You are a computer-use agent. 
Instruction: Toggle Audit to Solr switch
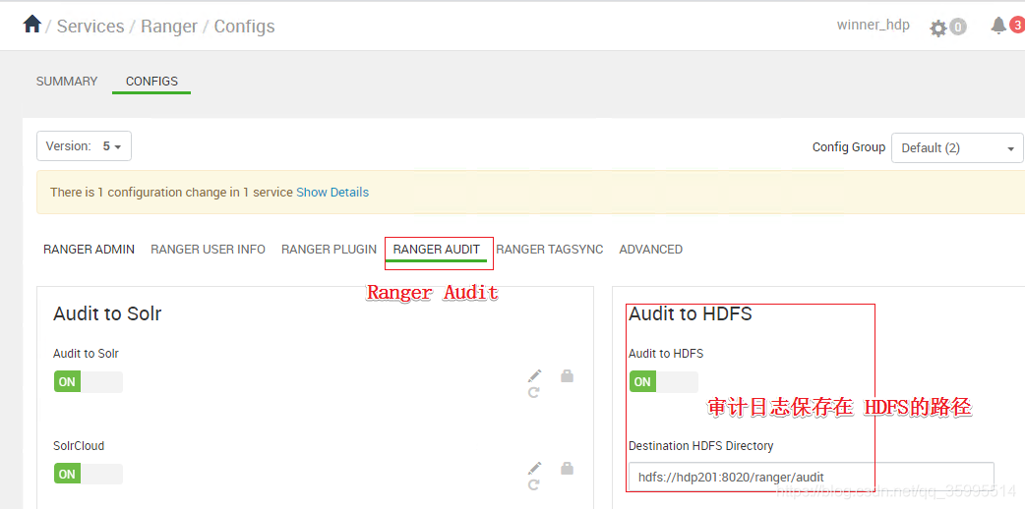(x=89, y=382)
